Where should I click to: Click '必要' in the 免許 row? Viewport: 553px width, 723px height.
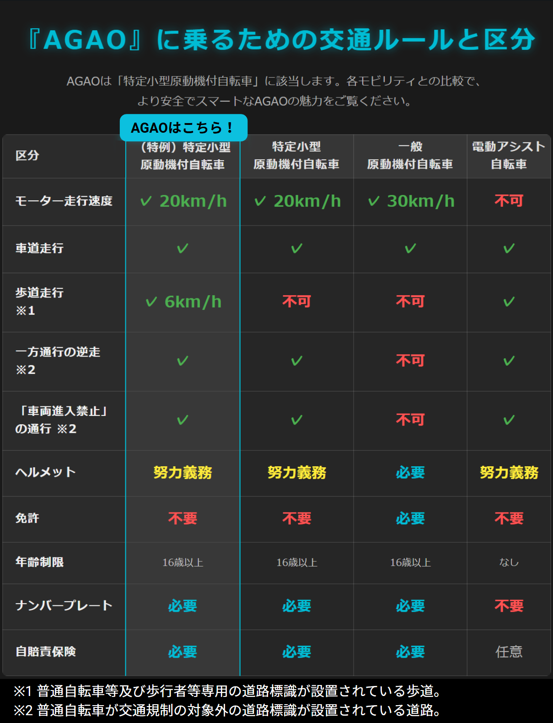[410, 518]
